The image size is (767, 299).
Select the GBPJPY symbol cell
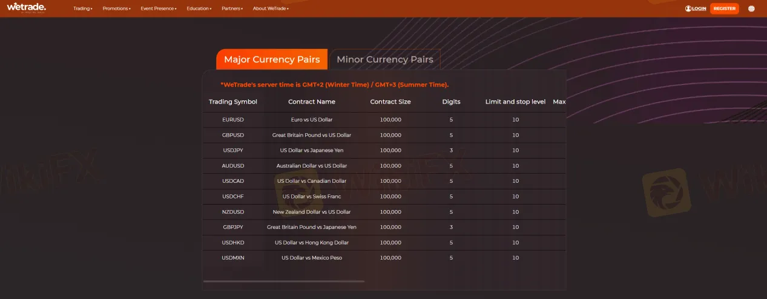coord(233,227)
